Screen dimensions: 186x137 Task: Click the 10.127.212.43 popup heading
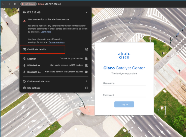pyautogui.click(x=32, y=12)
